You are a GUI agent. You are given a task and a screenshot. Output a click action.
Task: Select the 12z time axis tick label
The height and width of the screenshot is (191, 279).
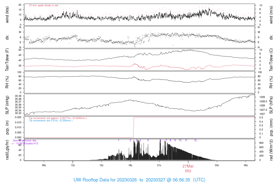[x=73, y=165]
